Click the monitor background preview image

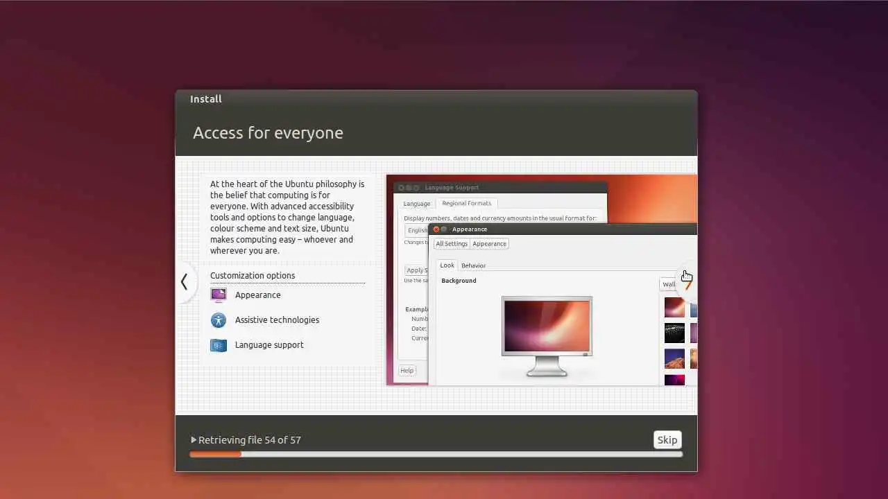547,328
